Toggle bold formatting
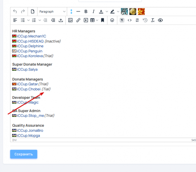 coord(86,12)
